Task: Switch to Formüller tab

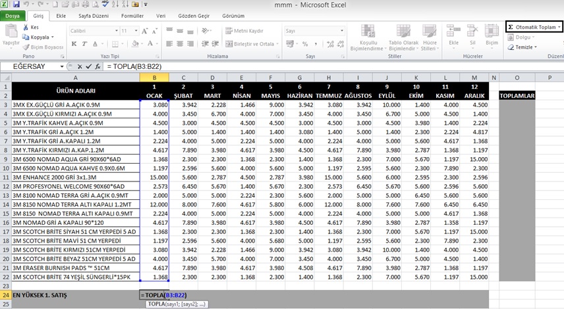Action: point(132,16)
